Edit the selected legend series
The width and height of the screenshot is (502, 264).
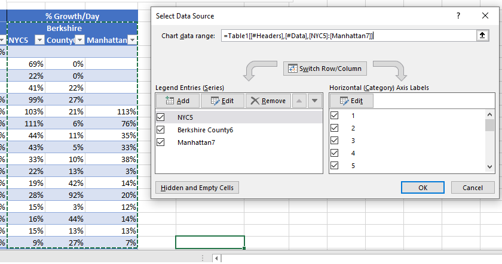pos(222,101)
